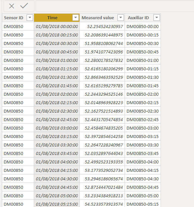Click Time cell 01/08/2018 01:15:00

[x=57, y=69]
